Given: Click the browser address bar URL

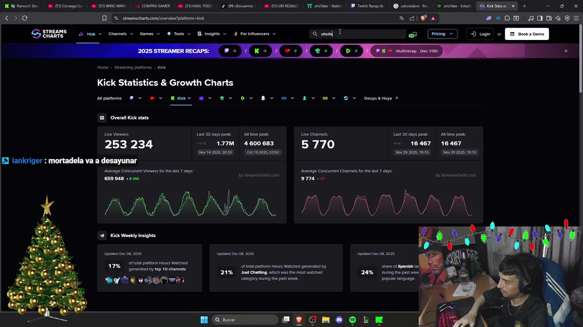Looking at the screenshot, I should point(163,18).
